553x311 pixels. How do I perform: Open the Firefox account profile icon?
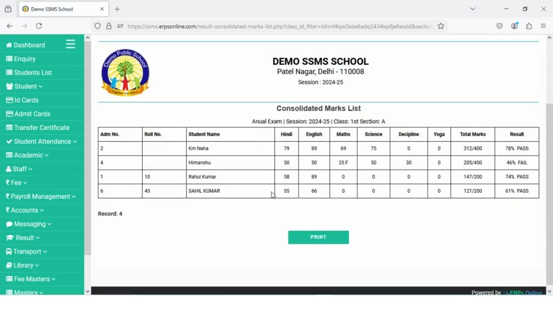point(514,26)
